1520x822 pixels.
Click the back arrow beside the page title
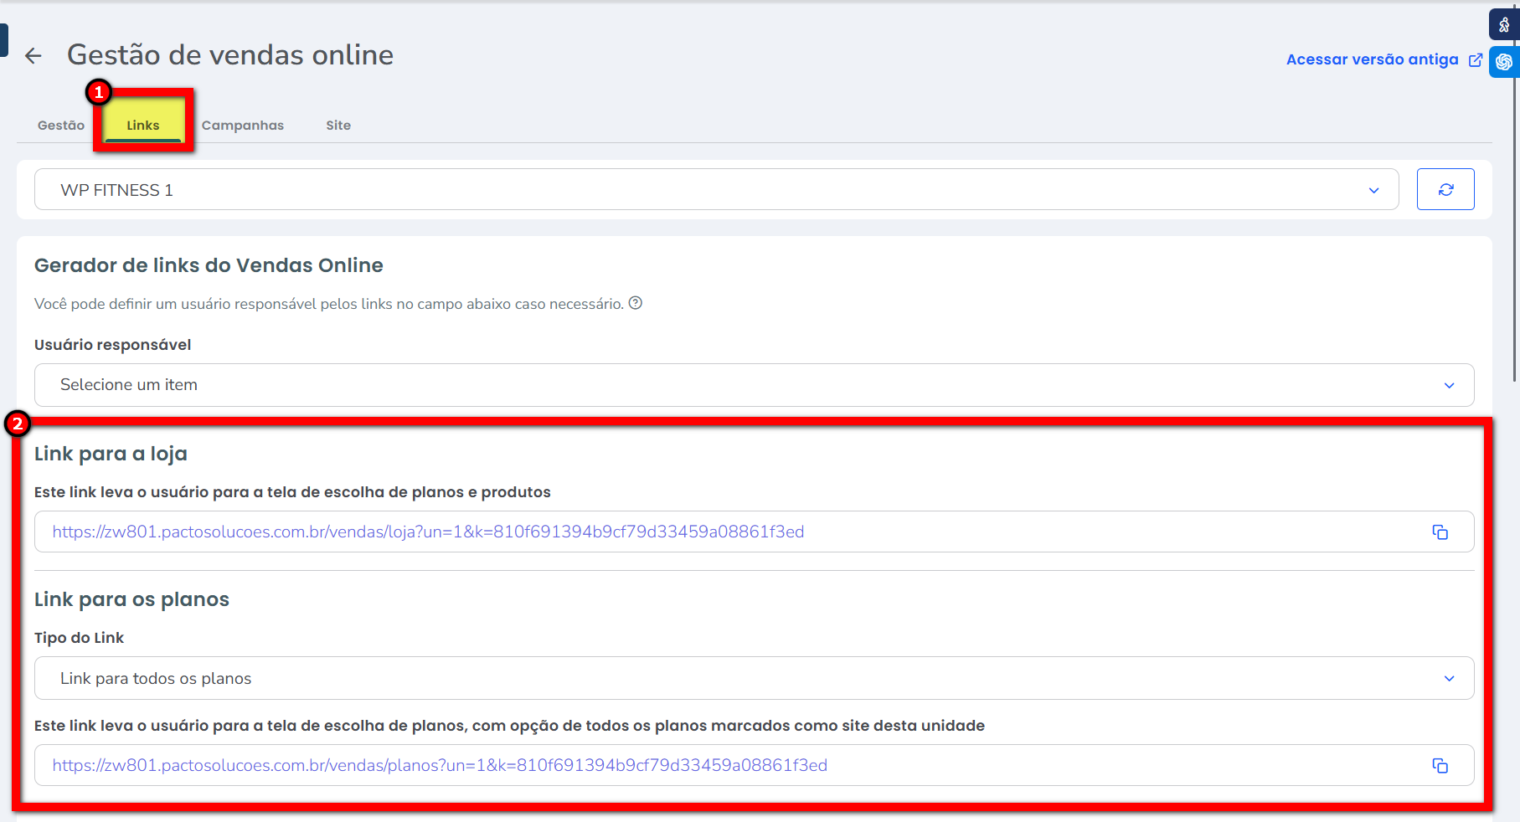pyautogui.click(x=33, y=56)
